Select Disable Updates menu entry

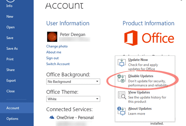[x=141, y=76]
